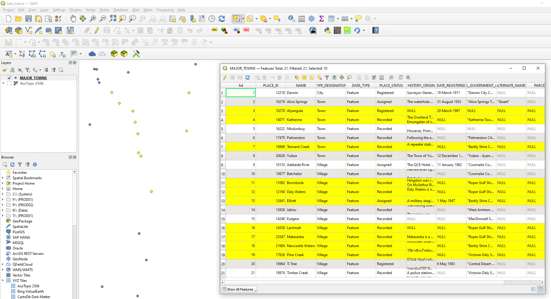
Task: Select GeoPackage in the Browser tree
Action: coord(22,221)
